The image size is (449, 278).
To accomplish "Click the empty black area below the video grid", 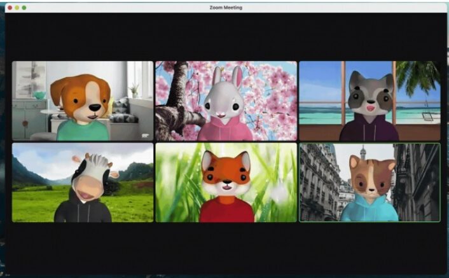I will [225, 247].
